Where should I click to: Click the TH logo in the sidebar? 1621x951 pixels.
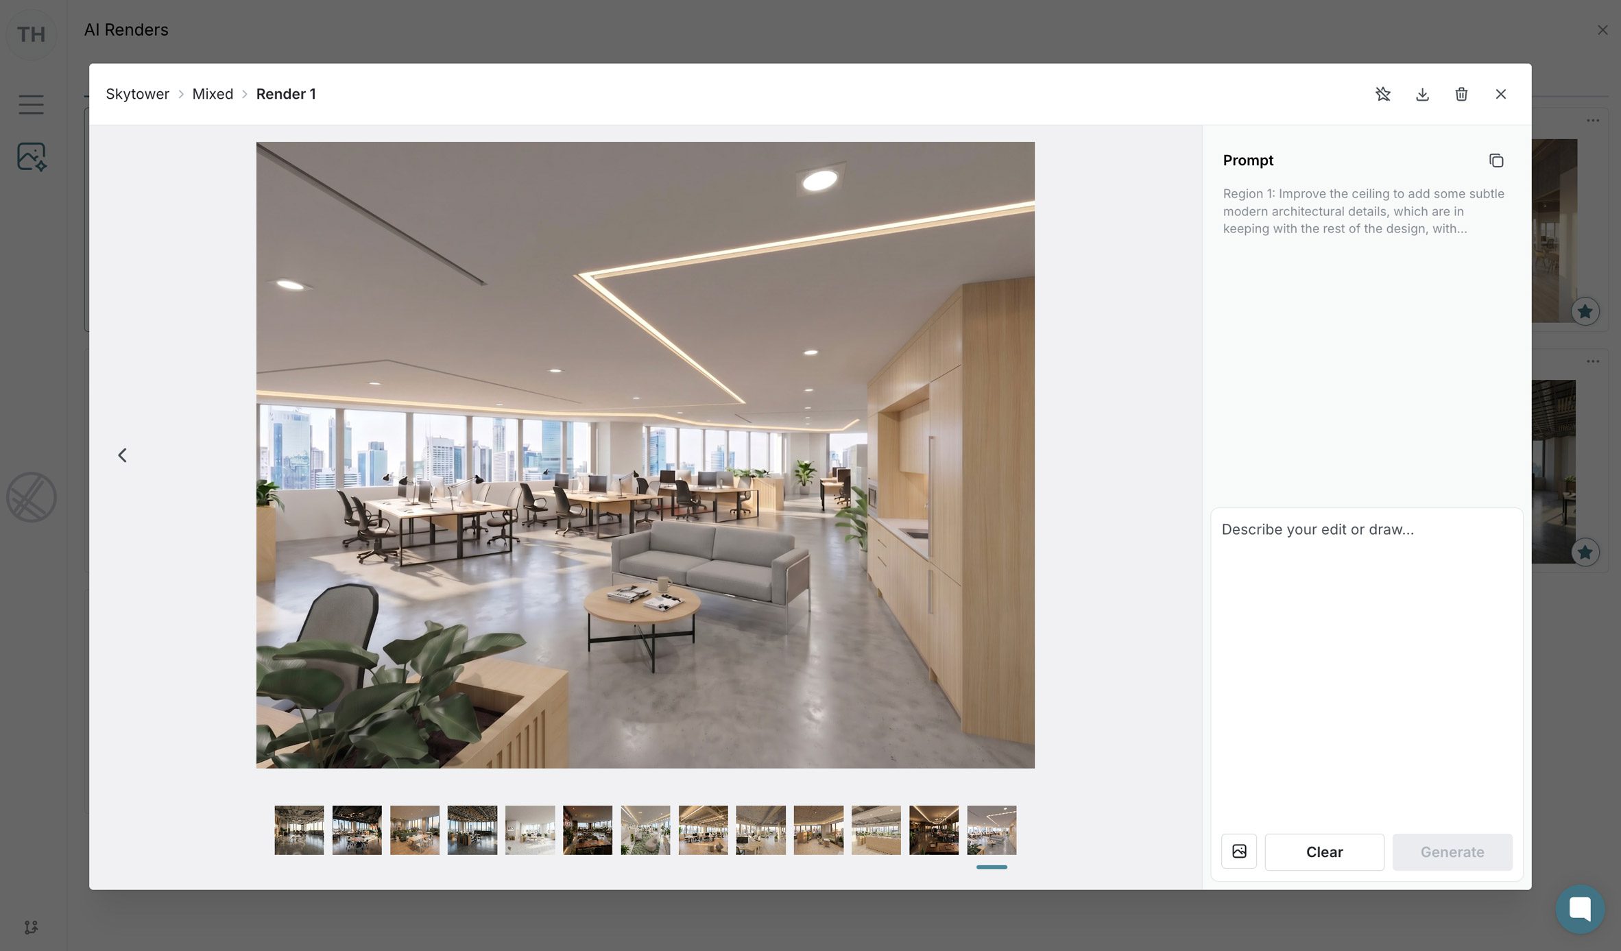pos(31,34)
